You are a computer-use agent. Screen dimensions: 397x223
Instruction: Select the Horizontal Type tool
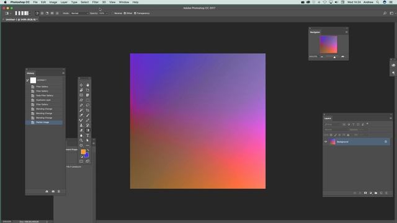[87, 135]
